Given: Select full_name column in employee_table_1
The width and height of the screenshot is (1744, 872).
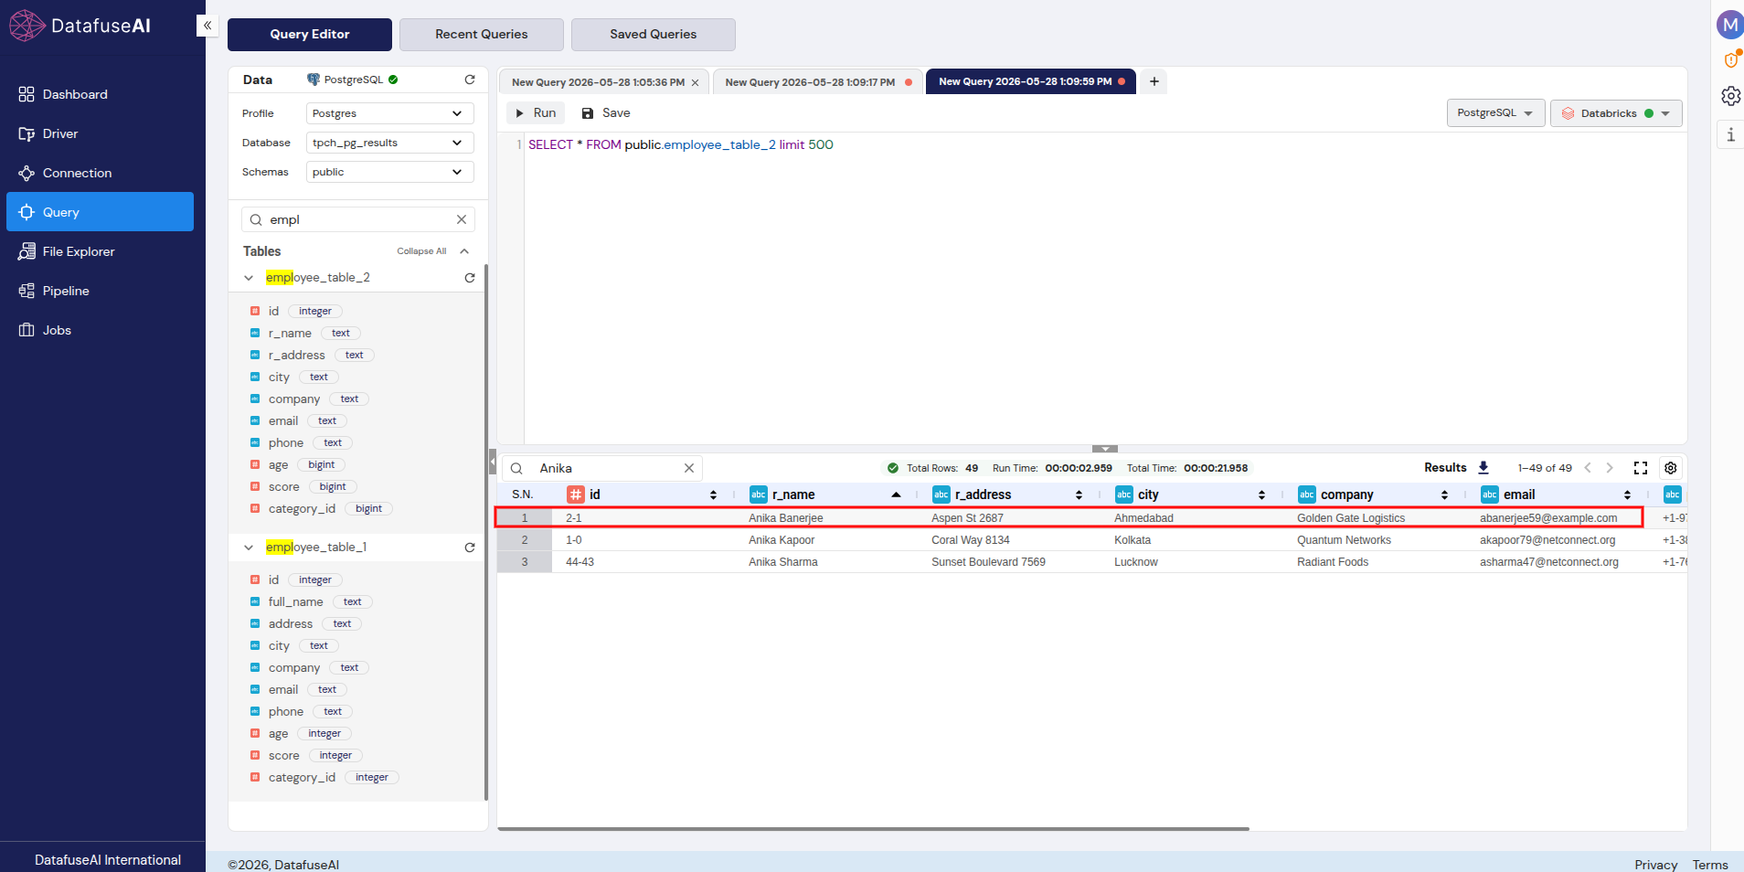Looking at the screenshot, I should point(295,601).
